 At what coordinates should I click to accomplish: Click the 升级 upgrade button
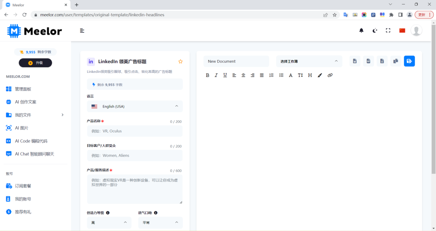[x=35, y=63]
